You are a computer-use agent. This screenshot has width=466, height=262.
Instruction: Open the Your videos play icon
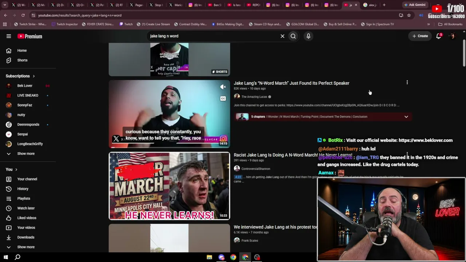9,227
